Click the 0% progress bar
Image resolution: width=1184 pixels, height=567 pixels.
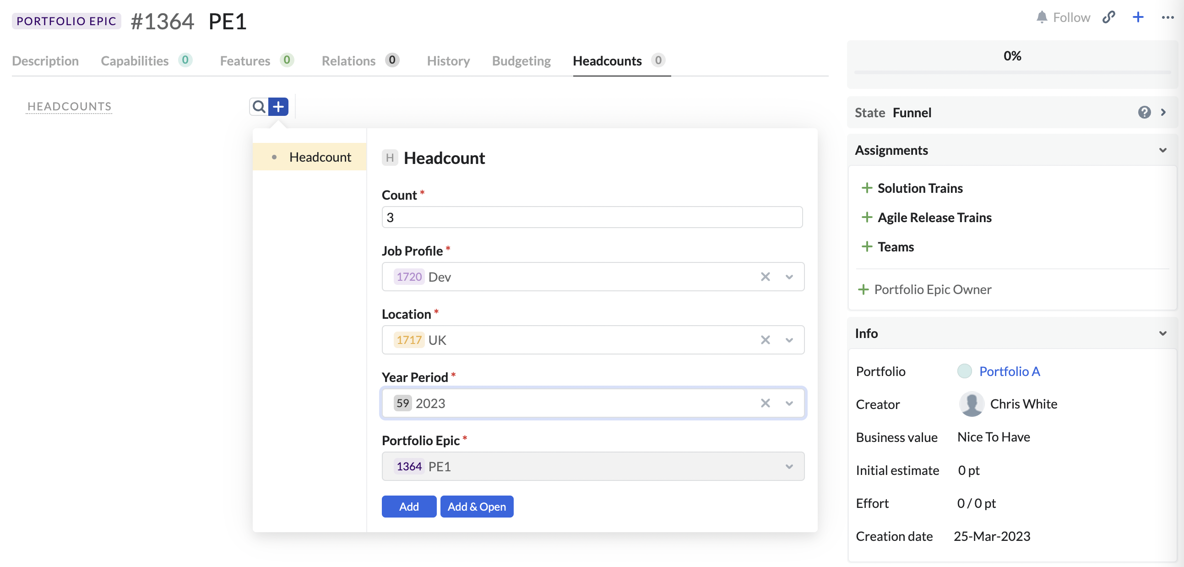click(1012, 55)
